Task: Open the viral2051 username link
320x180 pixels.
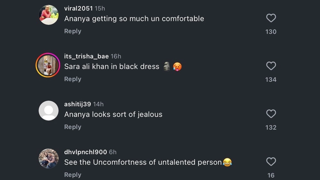Action: [78, 9]
